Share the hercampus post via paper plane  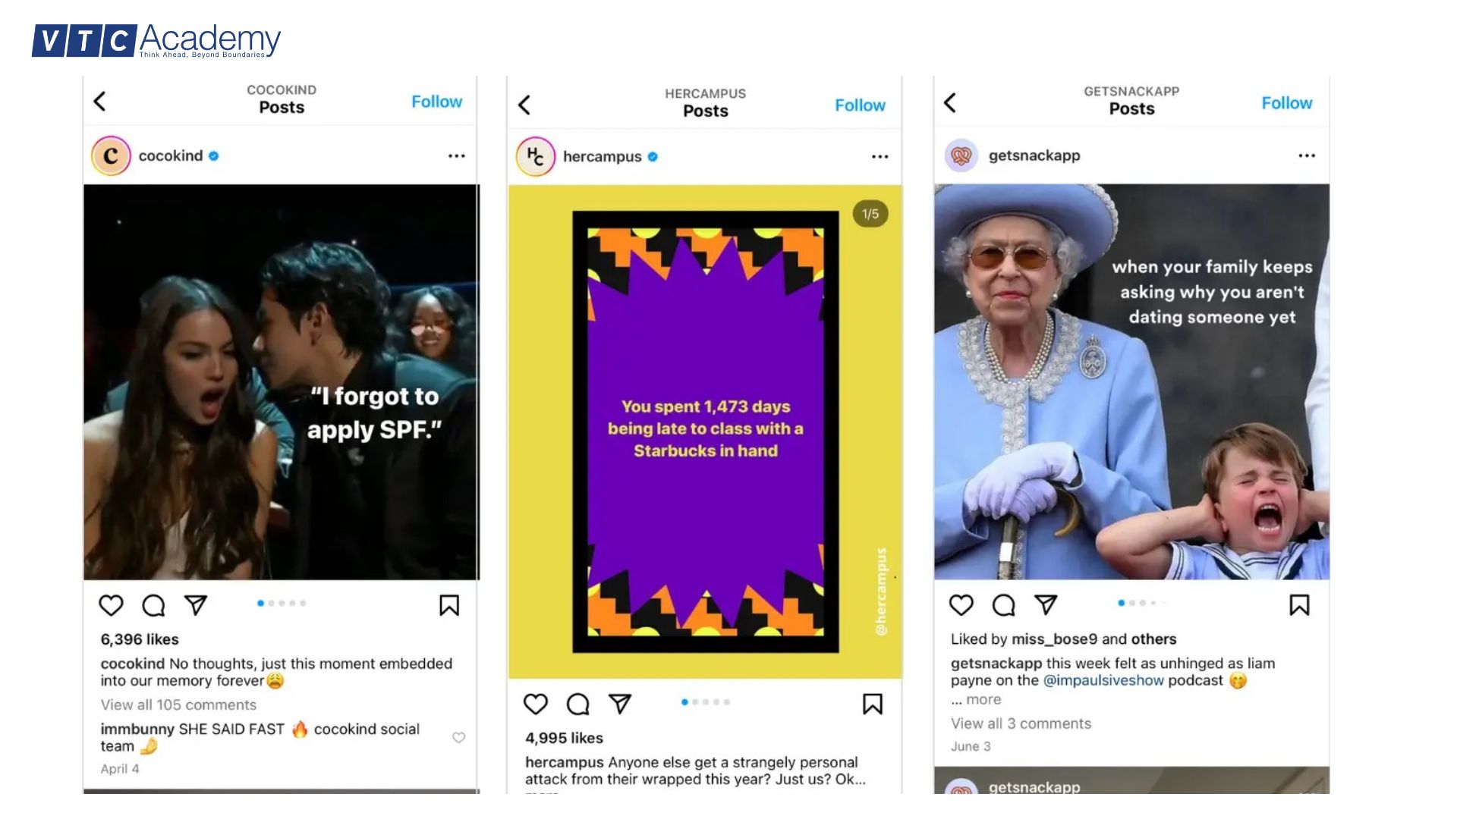pyautogui.click(x=620, y=704)
